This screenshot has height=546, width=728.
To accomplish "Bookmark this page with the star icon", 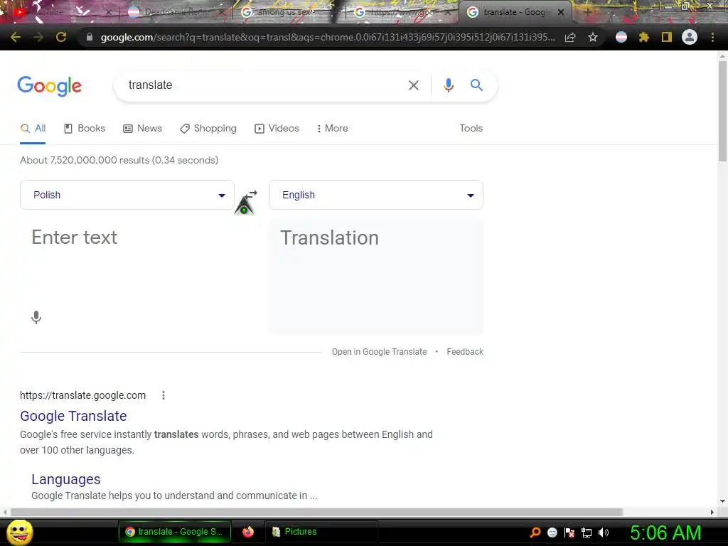I will pyautogui.click(x=593, y=37).
